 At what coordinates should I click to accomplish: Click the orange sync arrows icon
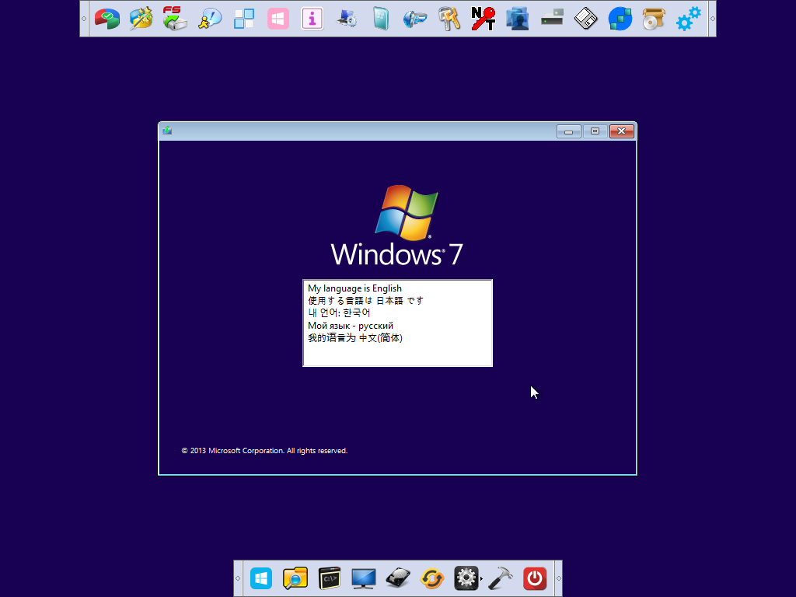[432, 578]
